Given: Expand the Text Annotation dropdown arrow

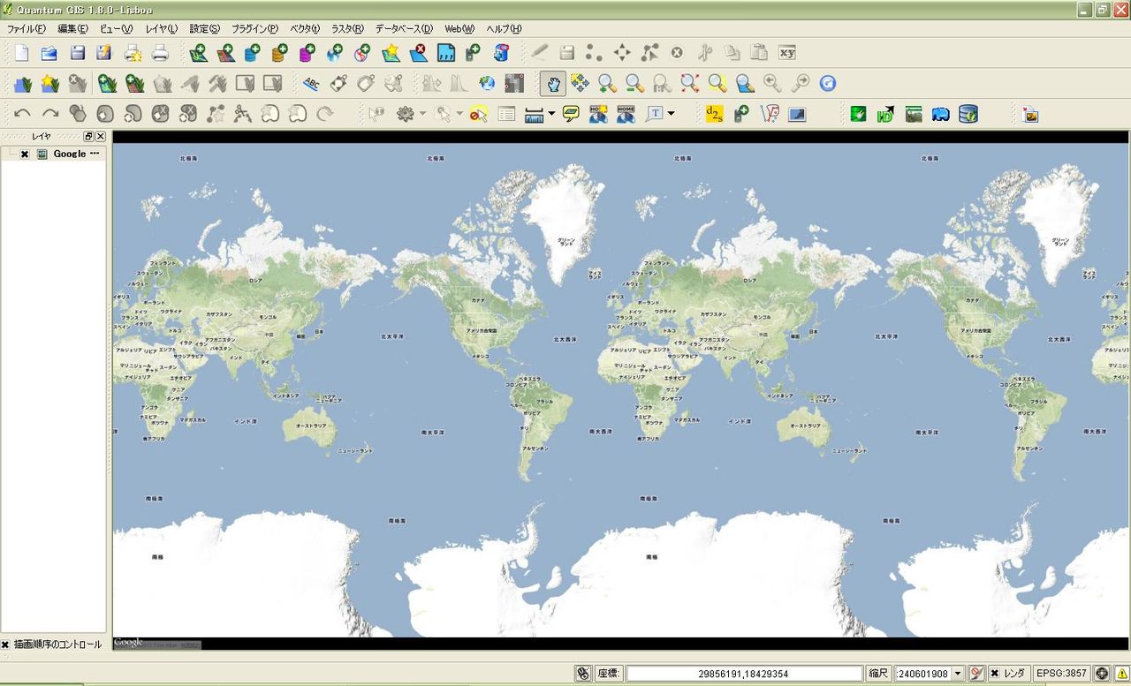Looking at the screenshot, I should [672, 113].
